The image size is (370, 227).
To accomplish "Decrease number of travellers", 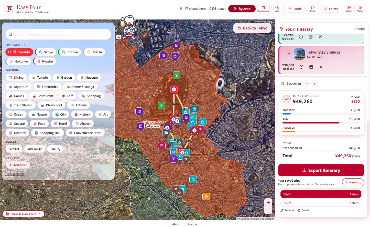I will tap(307, 84).
